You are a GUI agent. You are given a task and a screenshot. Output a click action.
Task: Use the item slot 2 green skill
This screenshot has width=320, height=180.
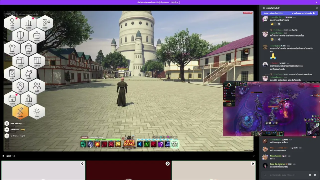point(147,144)
